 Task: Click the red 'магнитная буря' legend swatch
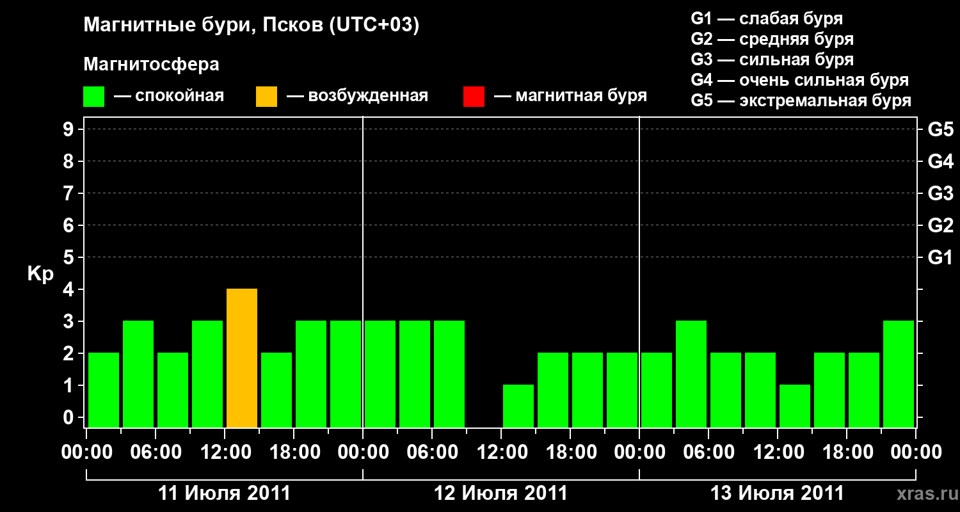474,97
